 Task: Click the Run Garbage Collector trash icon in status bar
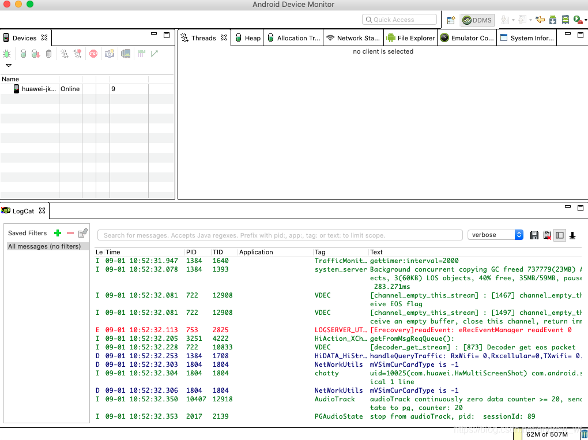pos(584,434)
